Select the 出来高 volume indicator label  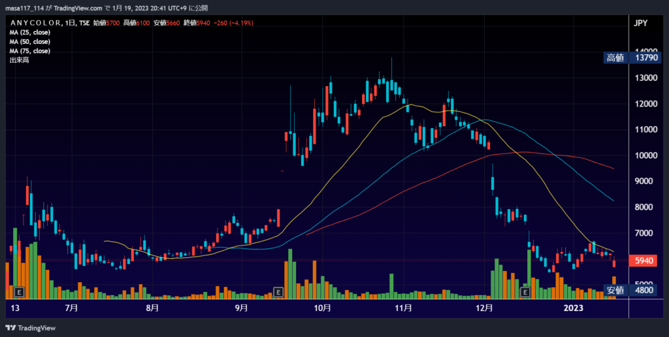click(x=19, y=60)
